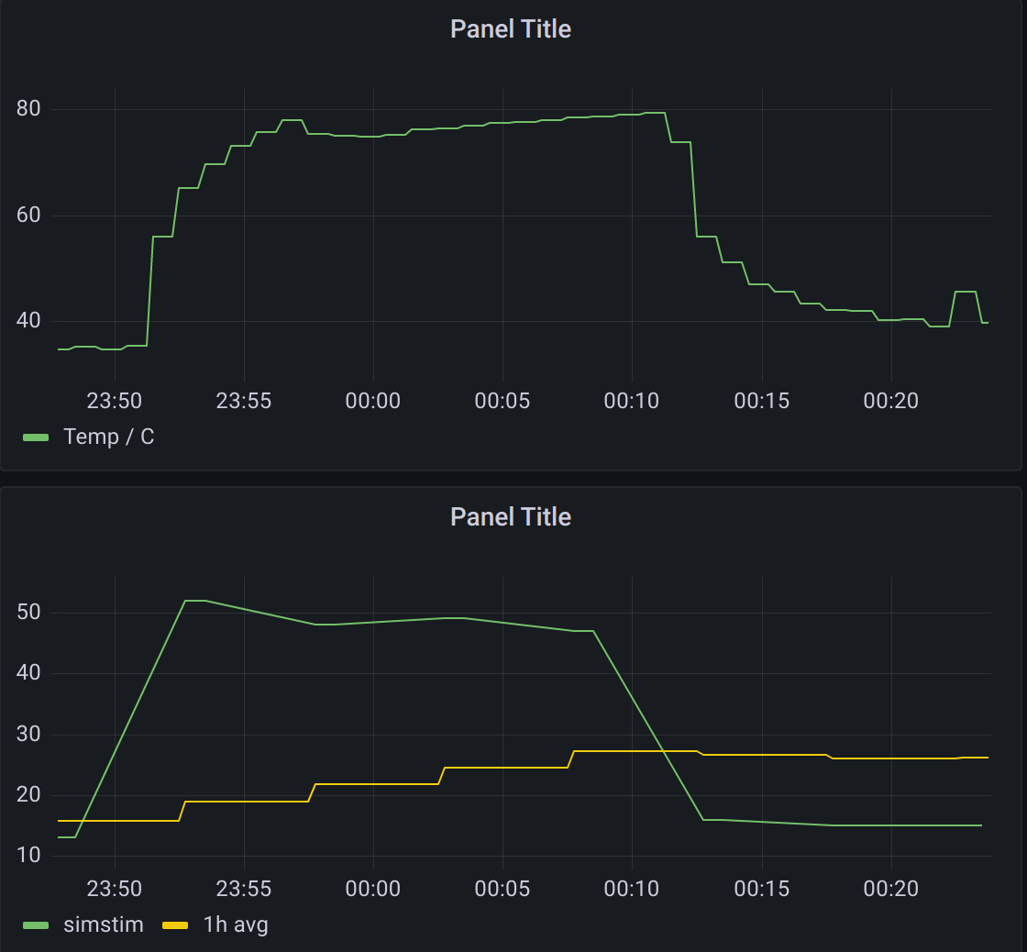Click the 23:50 time label on top chart
This screenshot has width=1027, height=952.
[115, 401]
